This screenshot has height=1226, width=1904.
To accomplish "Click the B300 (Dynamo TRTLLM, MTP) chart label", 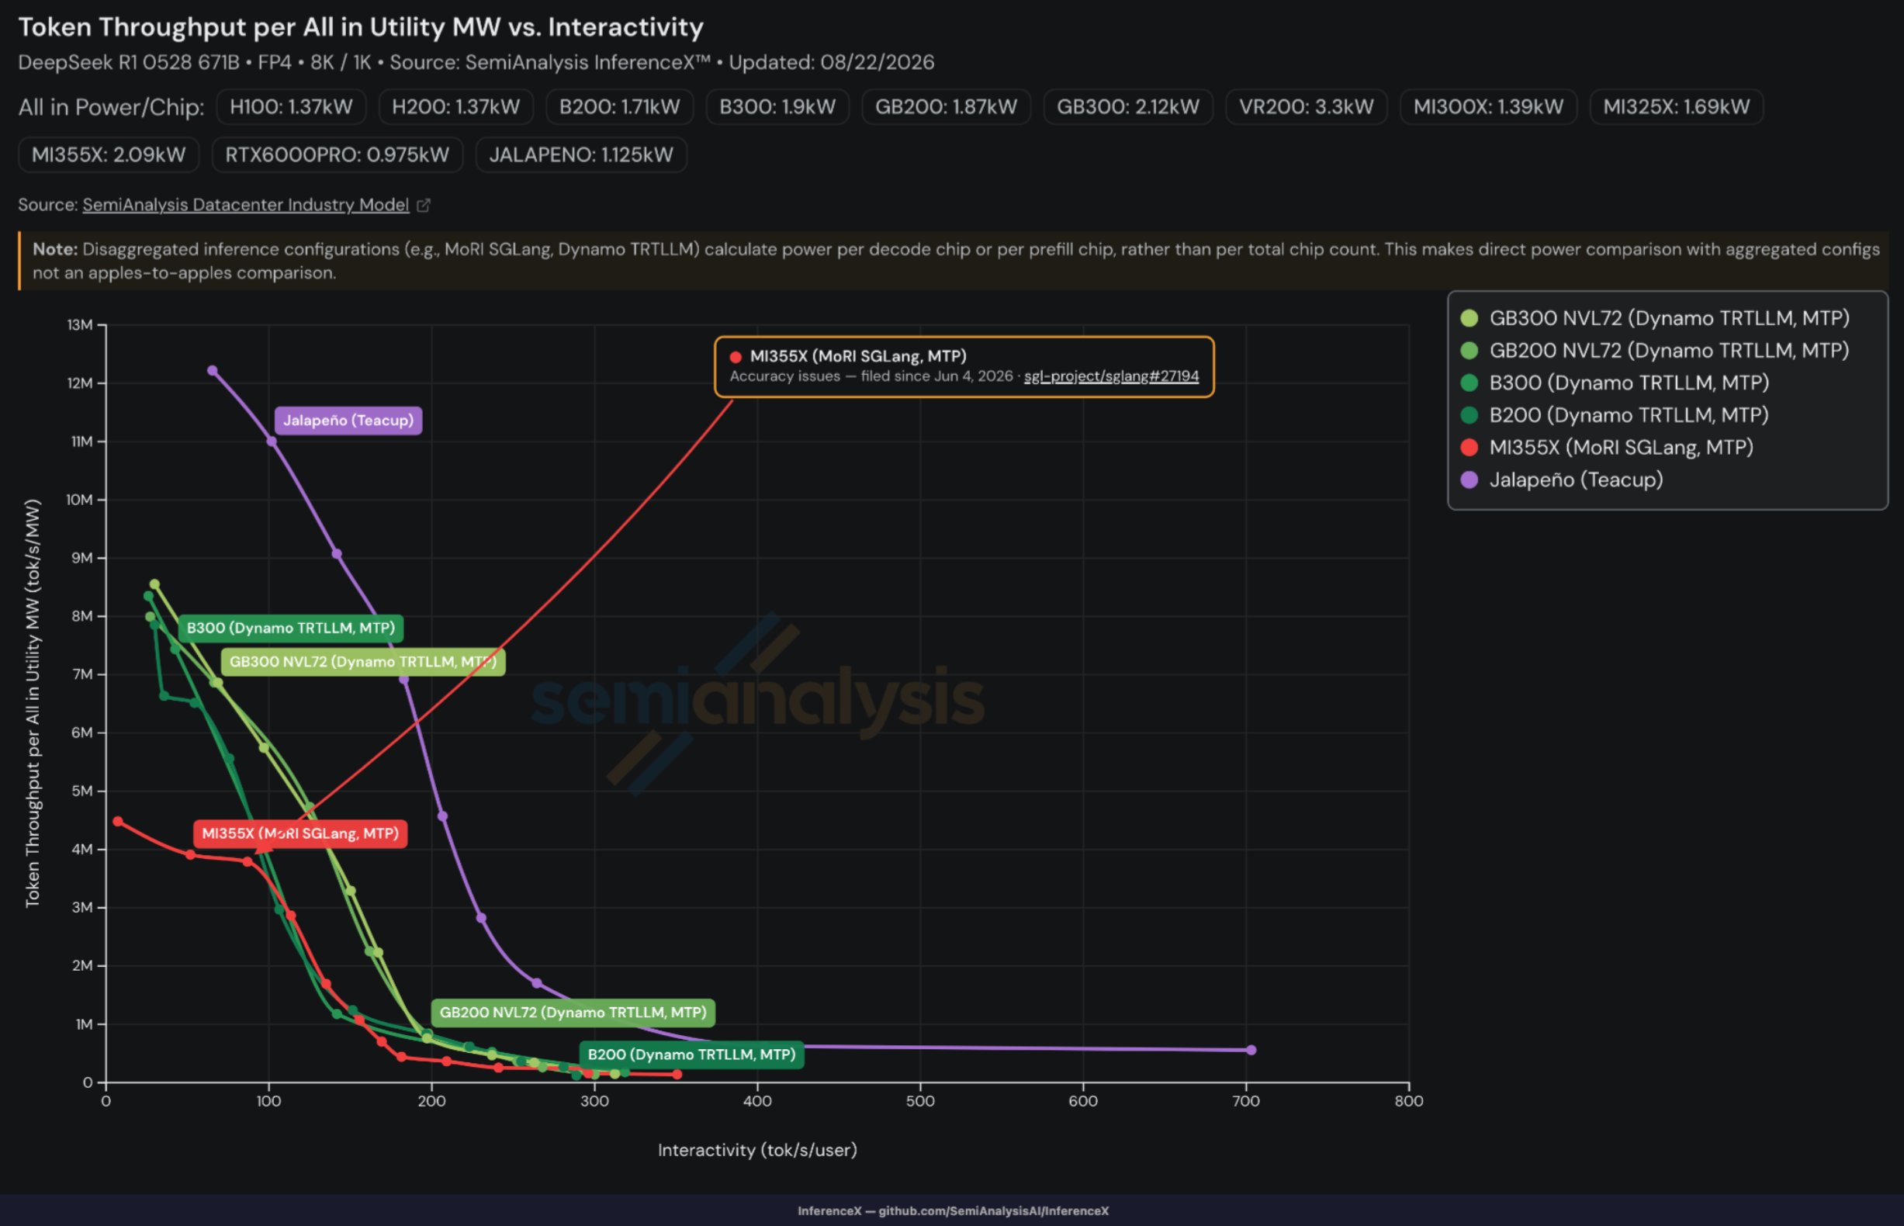I will (290, 628).
